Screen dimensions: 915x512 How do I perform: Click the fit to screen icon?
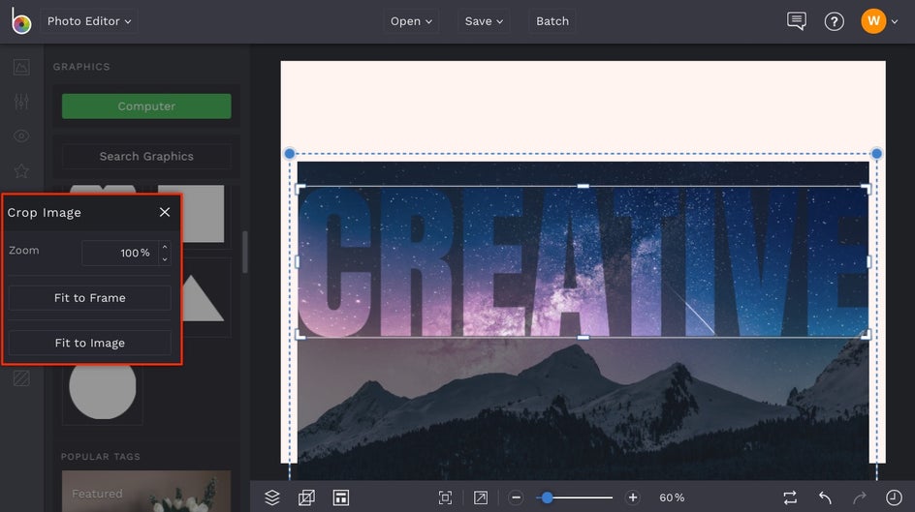click(x=445, y=497)
